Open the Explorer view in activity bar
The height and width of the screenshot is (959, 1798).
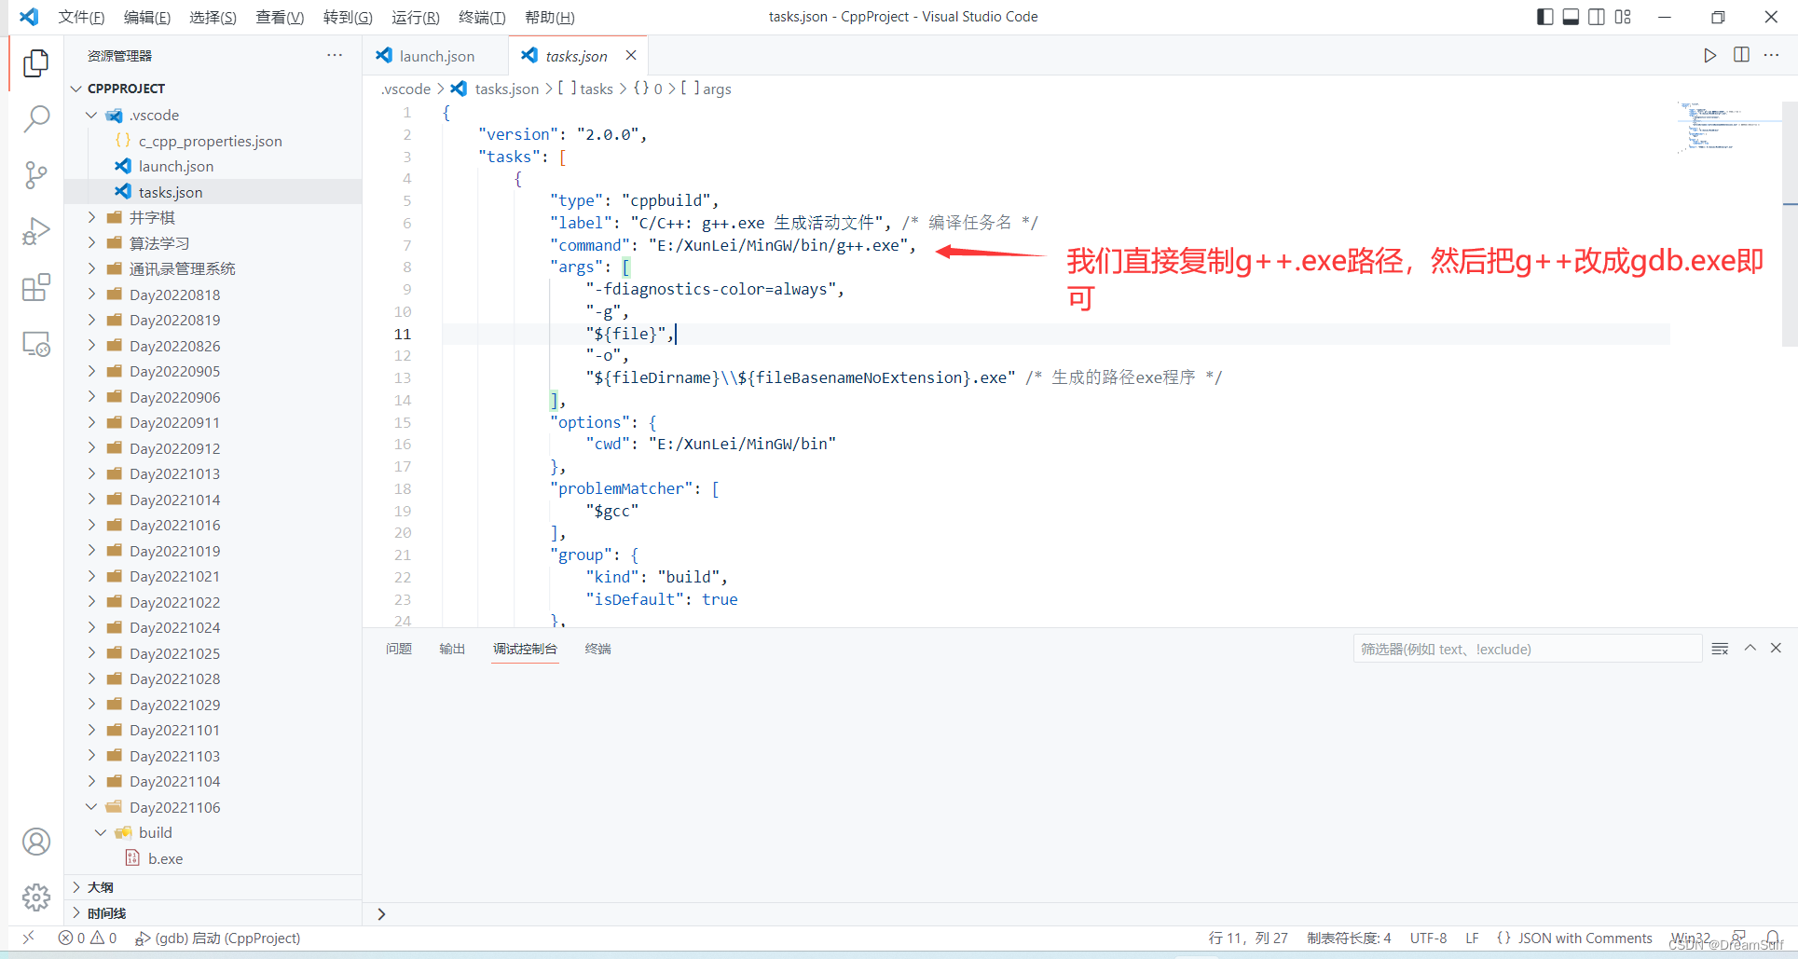[x=35, y=62]
